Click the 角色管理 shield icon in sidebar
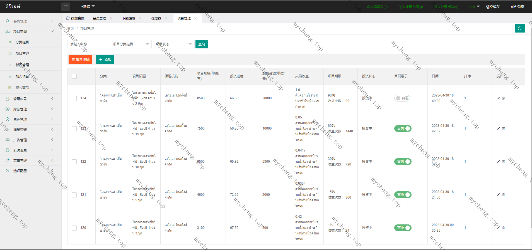532x250 pixels. point(8,119)
